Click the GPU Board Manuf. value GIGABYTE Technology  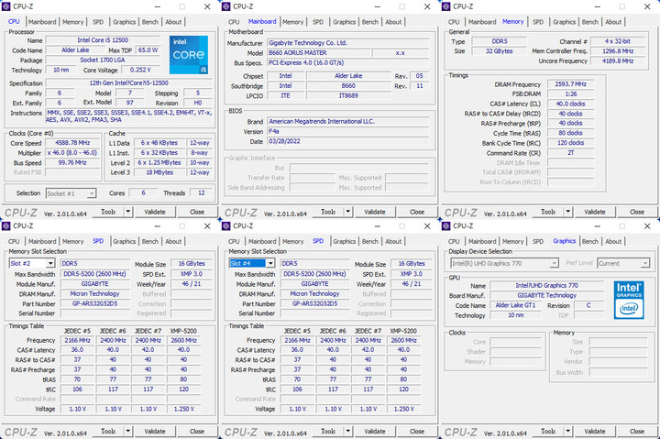(x=546, y=295)
